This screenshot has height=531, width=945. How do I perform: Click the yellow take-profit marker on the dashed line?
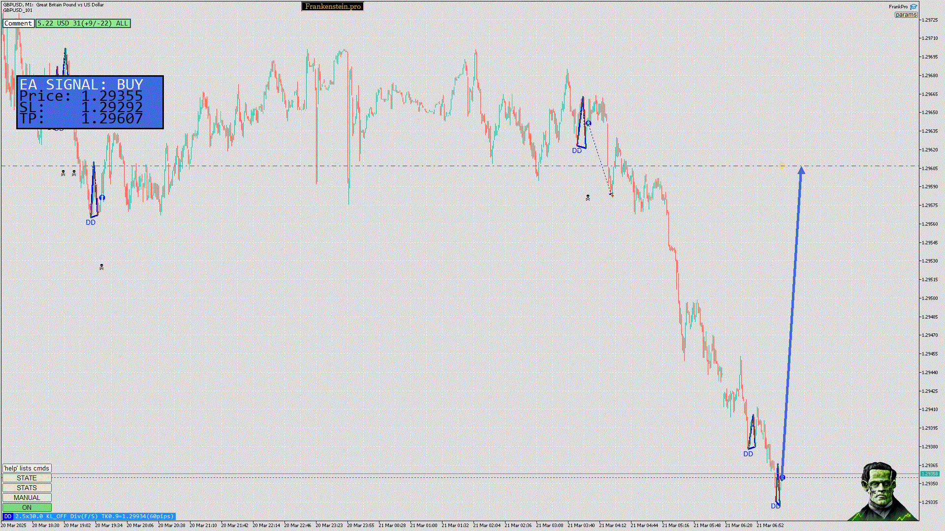point(782,166)
